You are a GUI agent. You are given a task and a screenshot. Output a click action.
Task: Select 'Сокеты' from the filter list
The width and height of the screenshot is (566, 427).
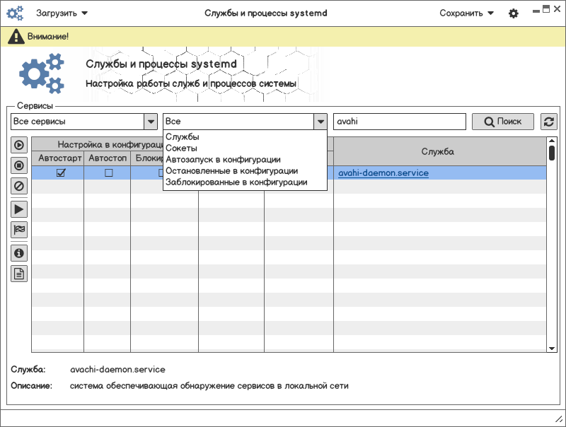(x=181, y=148)
